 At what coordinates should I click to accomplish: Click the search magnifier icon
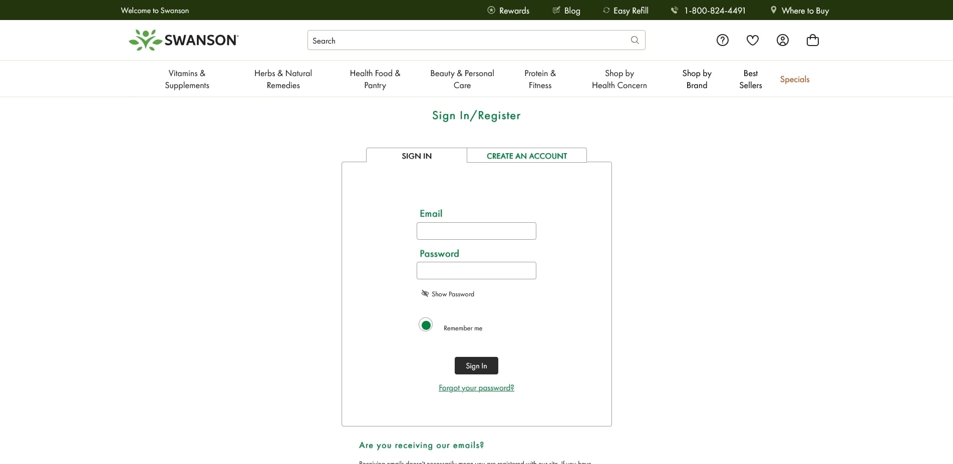(634, 40)
